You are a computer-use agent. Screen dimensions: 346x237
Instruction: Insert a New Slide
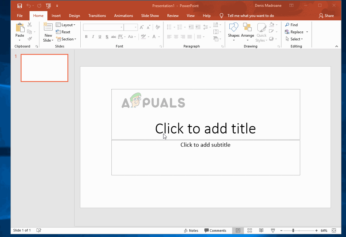tap(48, 27)
